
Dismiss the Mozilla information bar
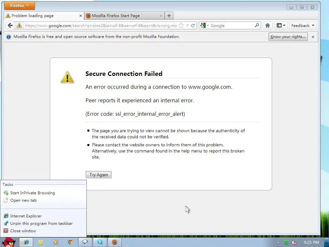click(313, 37)
